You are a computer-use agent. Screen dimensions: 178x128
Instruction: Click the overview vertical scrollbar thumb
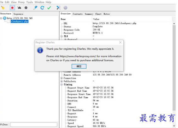(x=174, y=68)
